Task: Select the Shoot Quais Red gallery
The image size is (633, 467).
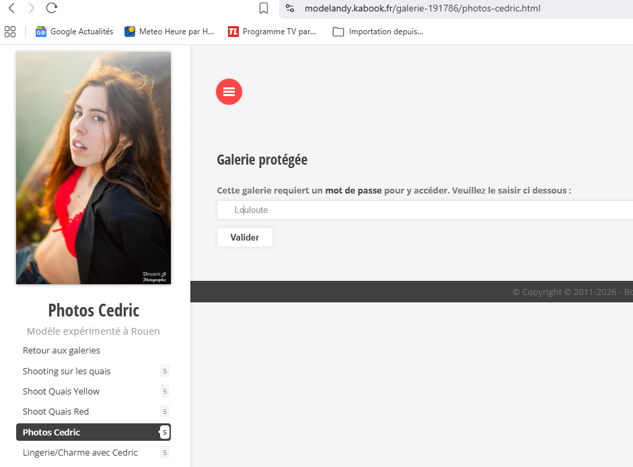Action: coord(56,412)
